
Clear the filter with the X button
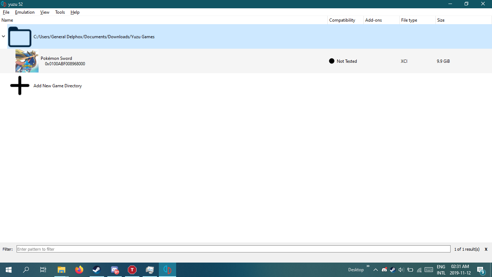click(x=486, y=249)
